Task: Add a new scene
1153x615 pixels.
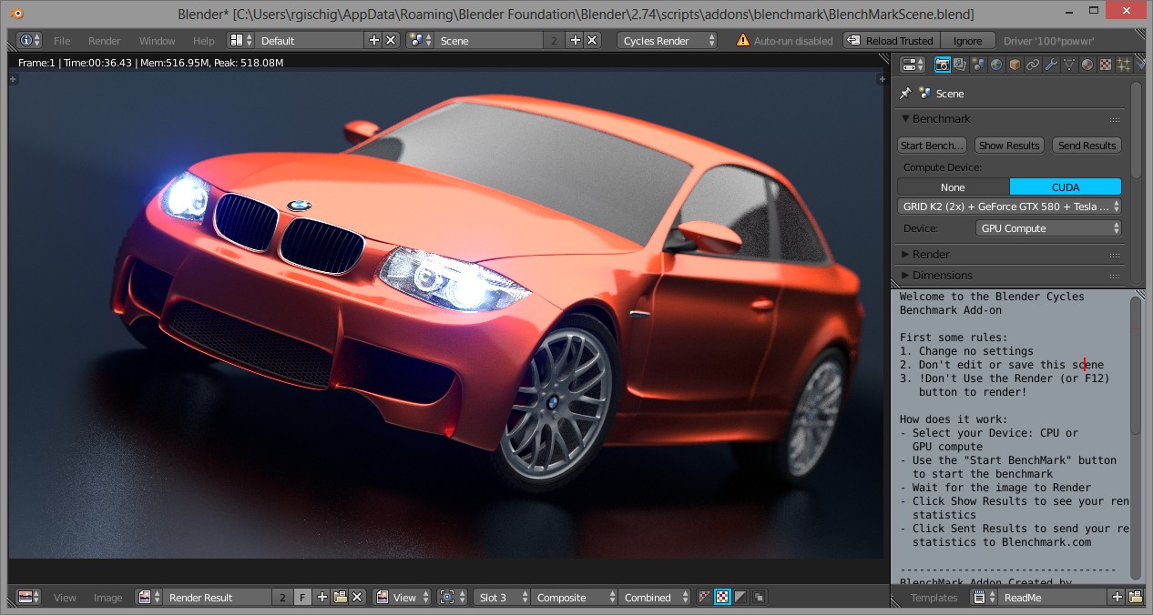Action: pos(576,41)
